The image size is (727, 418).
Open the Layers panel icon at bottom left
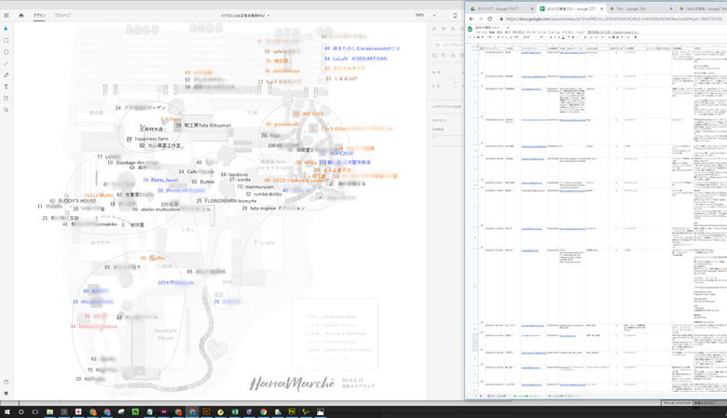pos(6,393)
